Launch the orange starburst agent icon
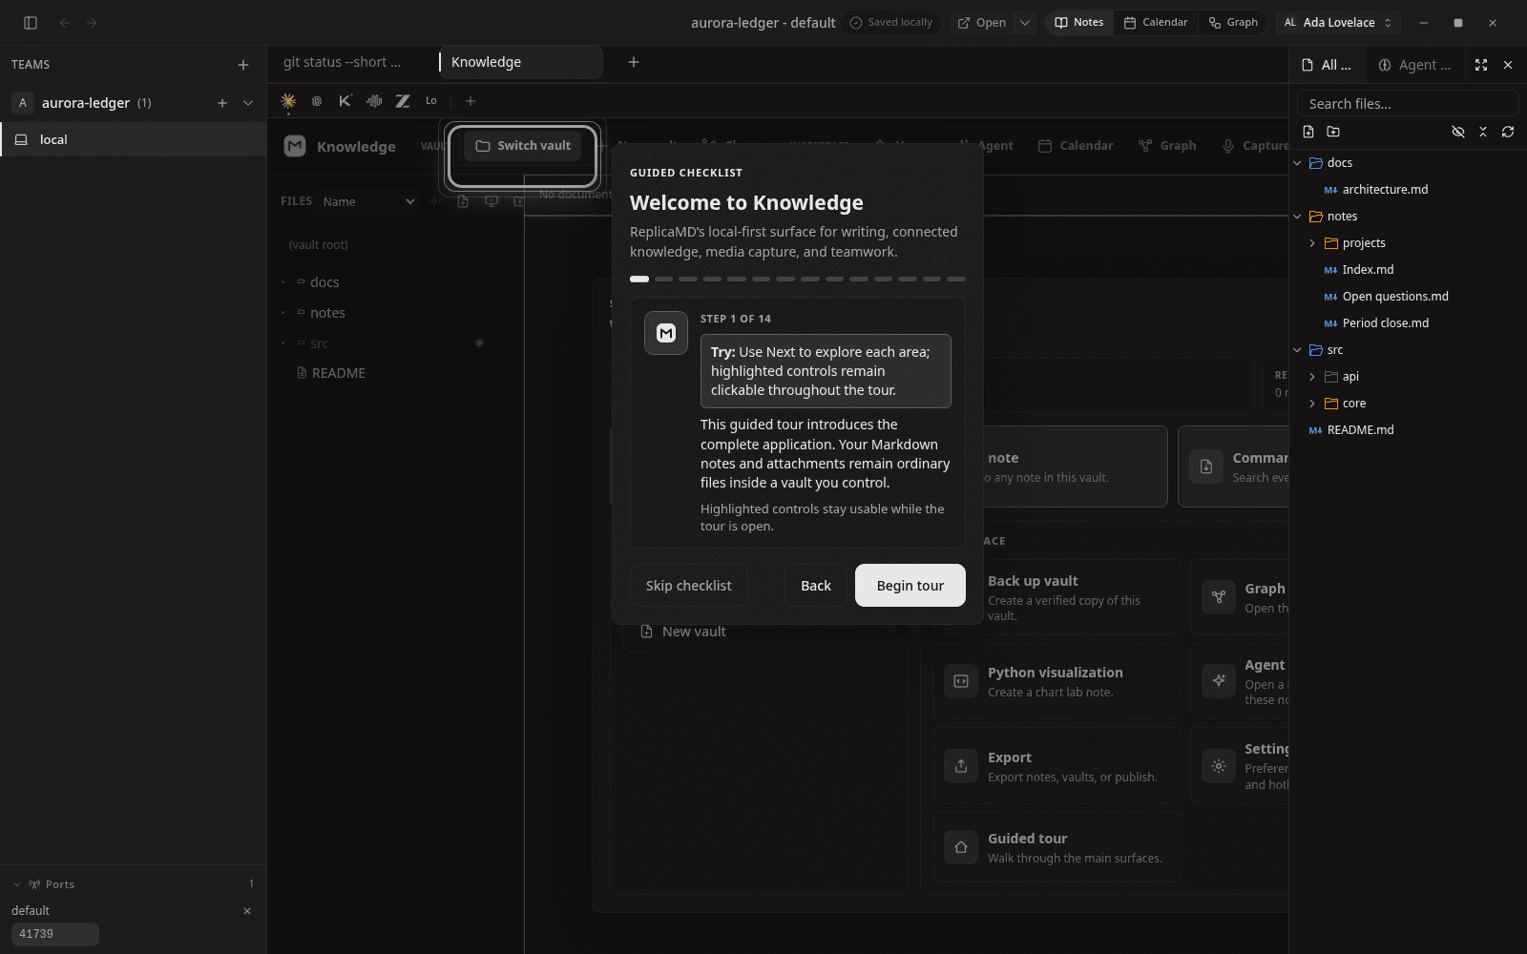The height and width of the screenshot is (954, 1527). click(x=288, y=101)
